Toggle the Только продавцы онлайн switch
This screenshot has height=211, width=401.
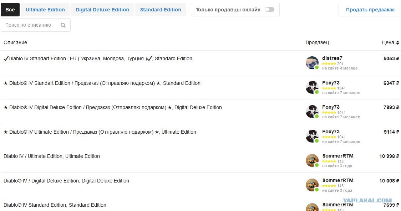click(269, 10)
